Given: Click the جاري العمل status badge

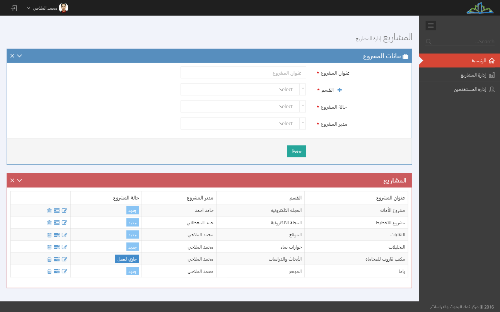Looking at the screenshot, I should [x=127, y=259].
